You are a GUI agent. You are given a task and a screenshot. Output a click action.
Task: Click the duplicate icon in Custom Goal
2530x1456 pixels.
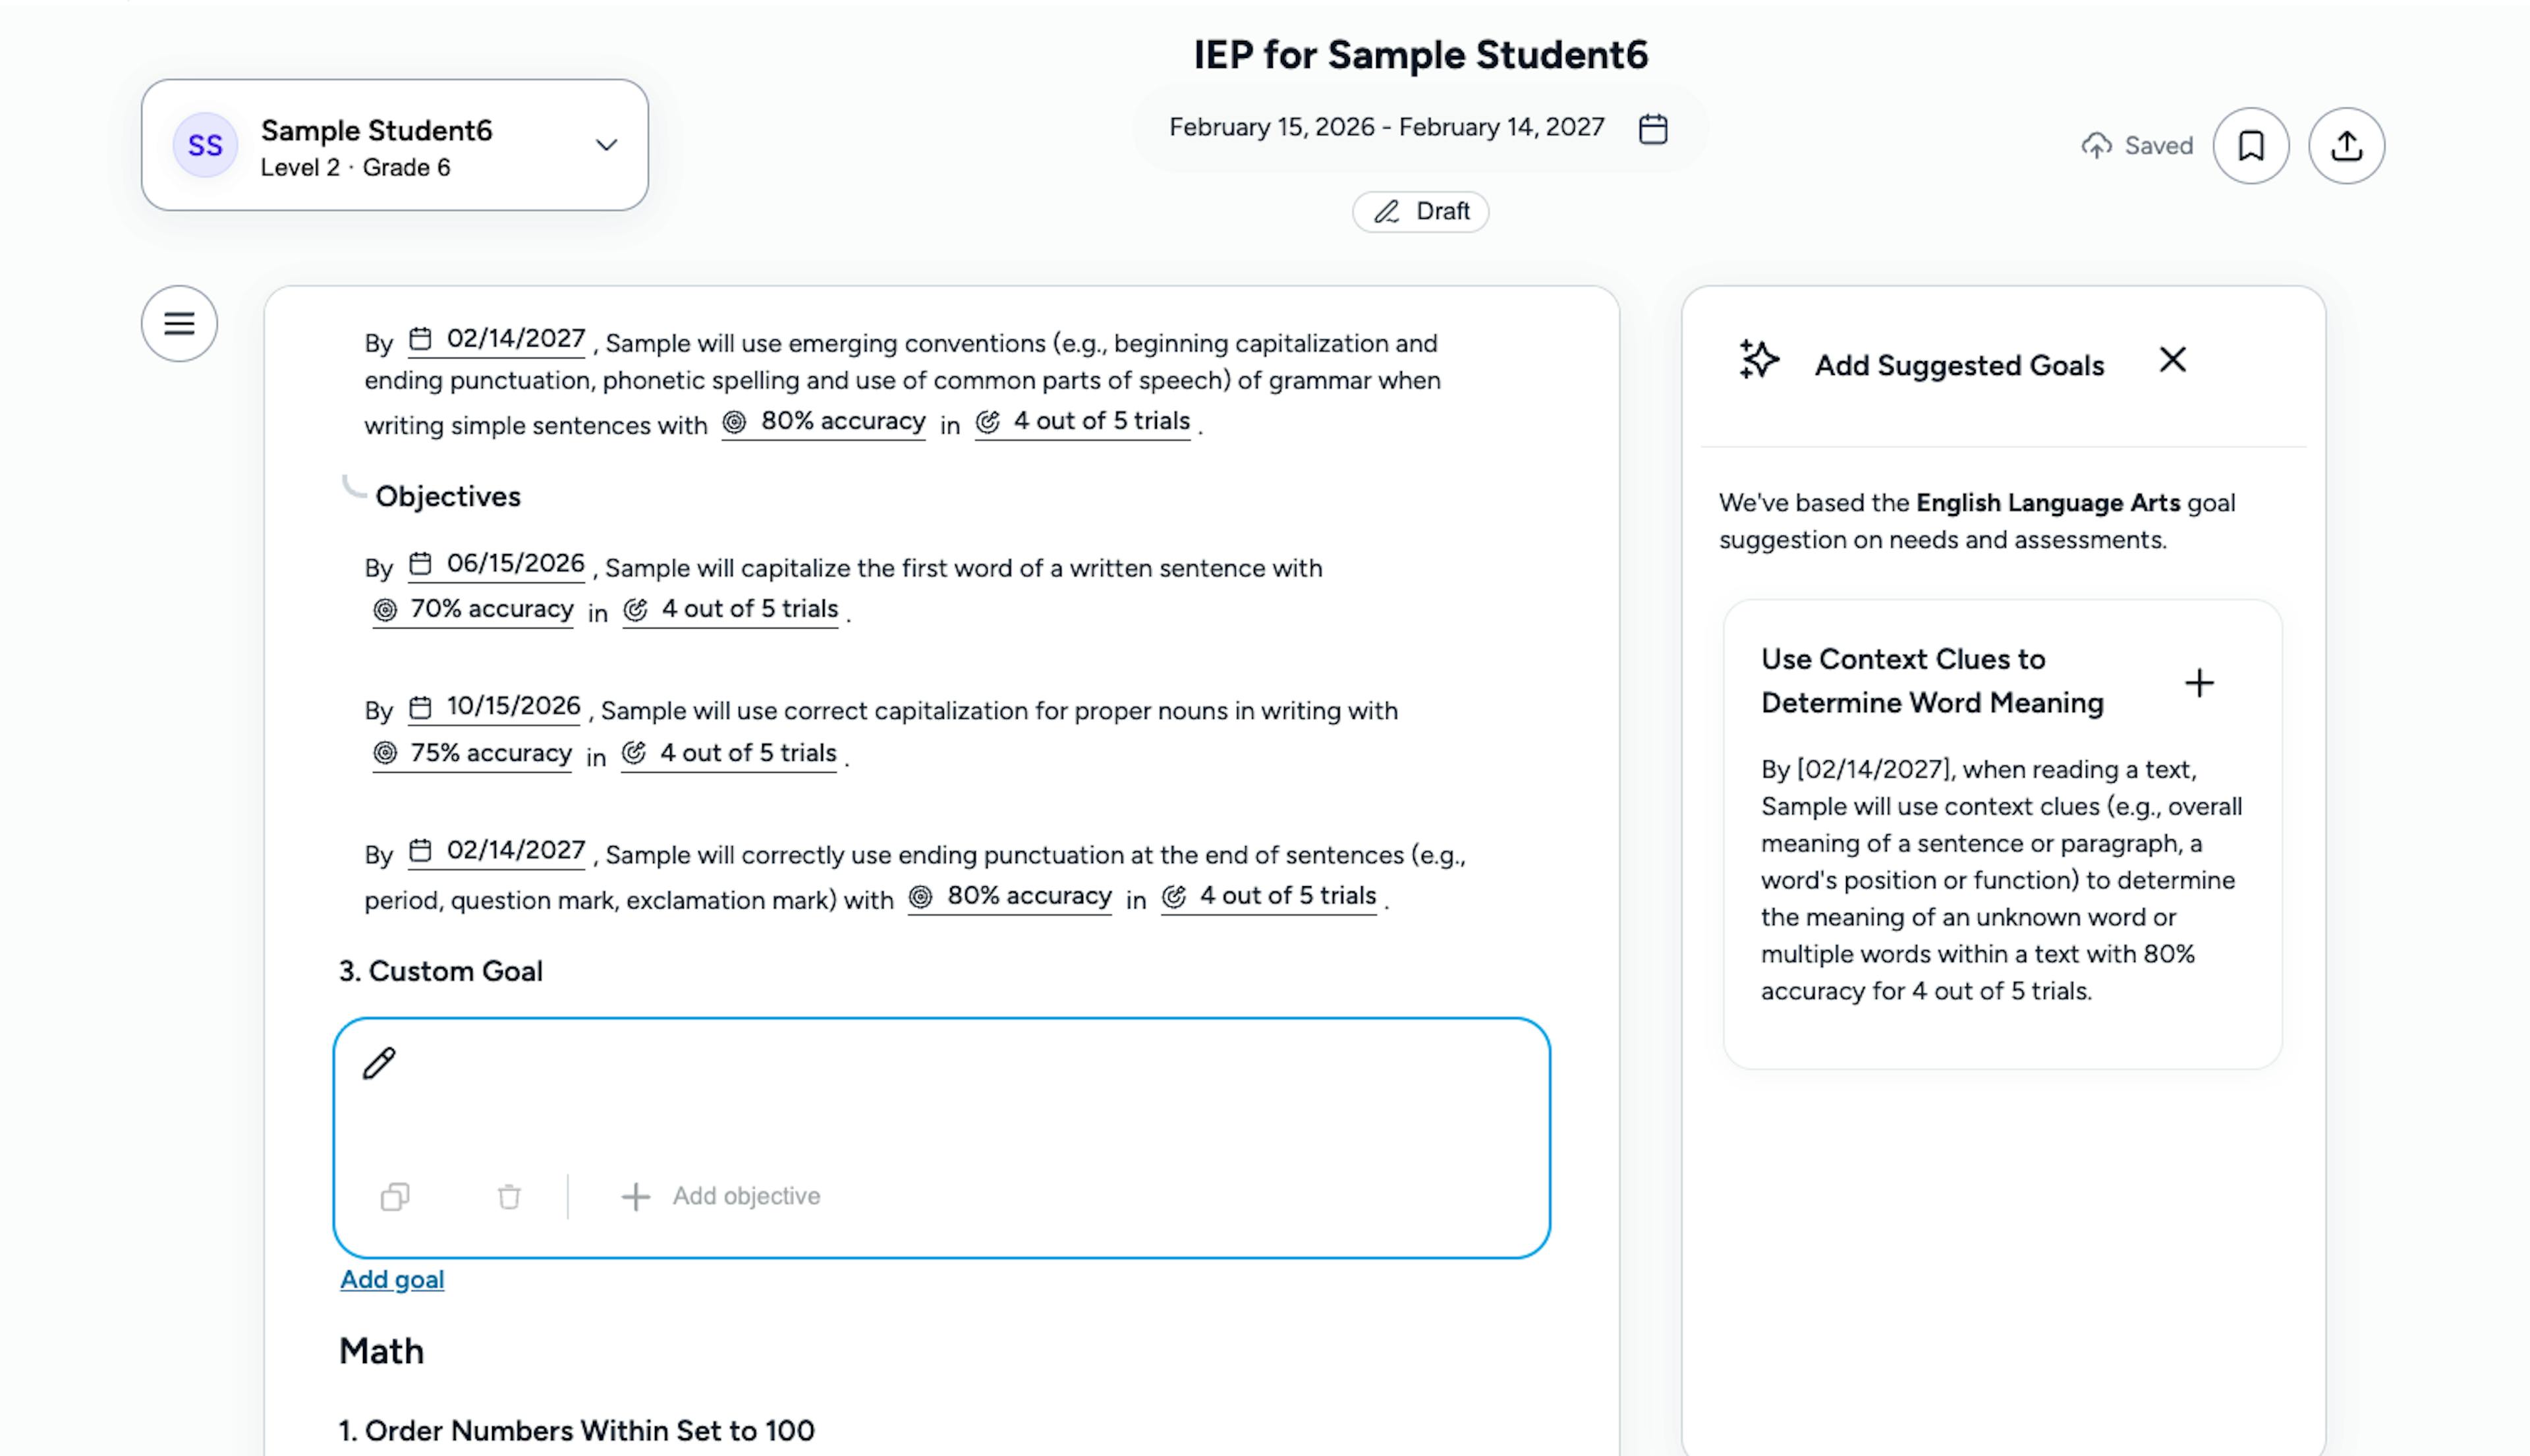click(395, 1197)
